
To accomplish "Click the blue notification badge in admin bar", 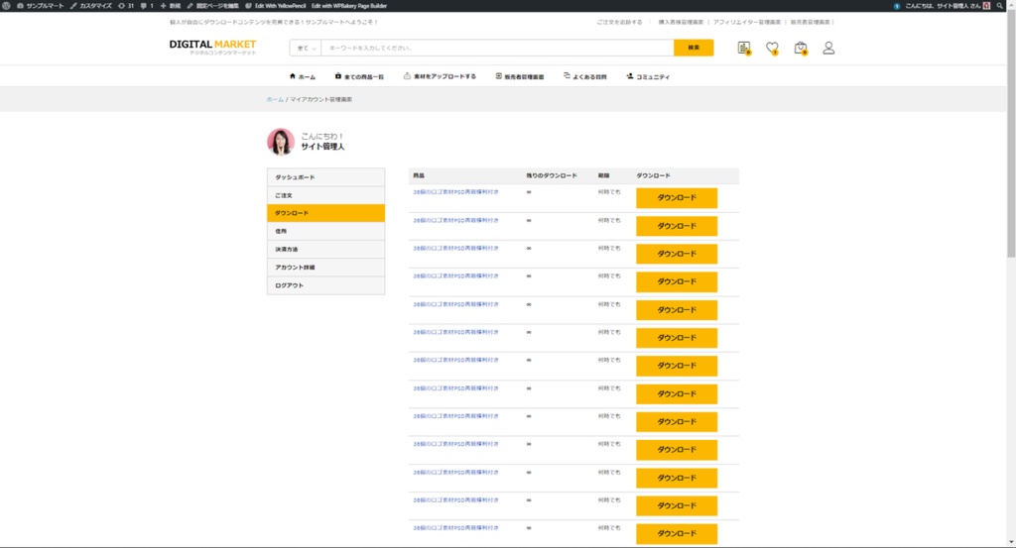I will point(897,6).
